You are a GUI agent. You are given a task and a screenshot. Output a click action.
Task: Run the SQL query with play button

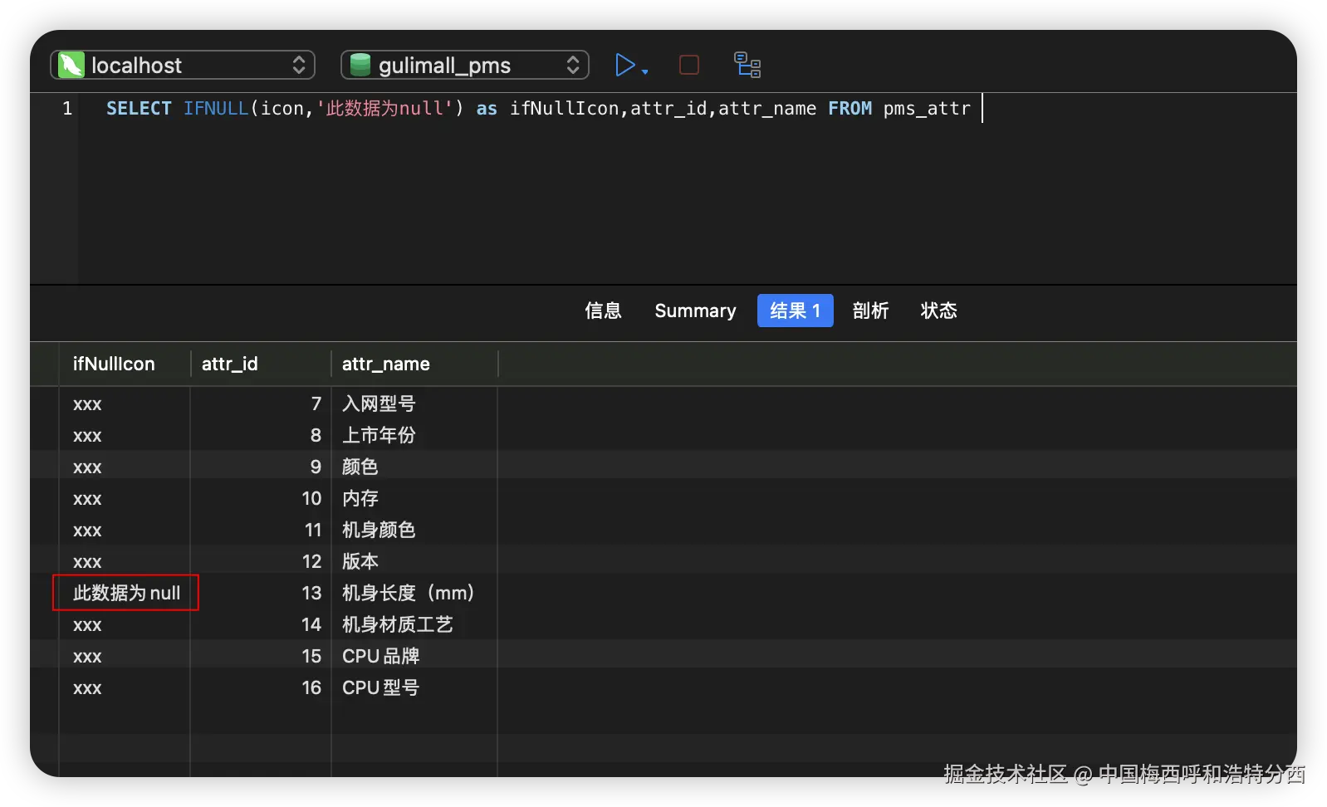click(624, 65)
